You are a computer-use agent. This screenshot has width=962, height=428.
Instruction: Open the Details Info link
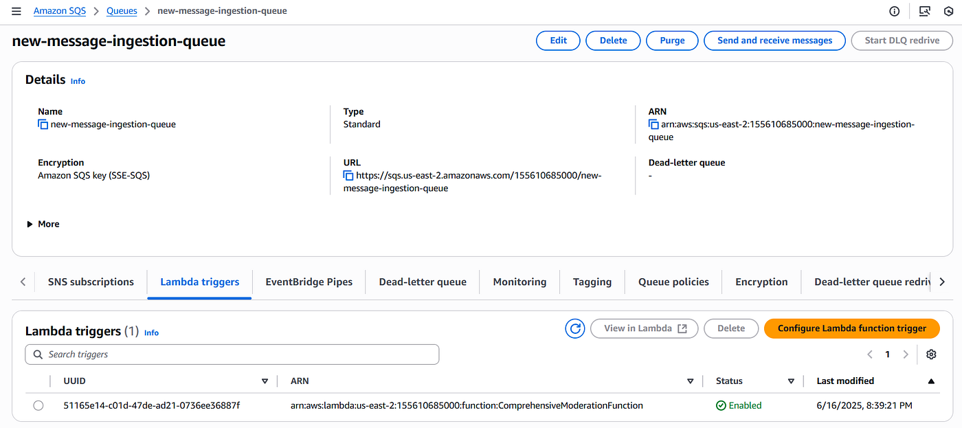click(78, 81)
